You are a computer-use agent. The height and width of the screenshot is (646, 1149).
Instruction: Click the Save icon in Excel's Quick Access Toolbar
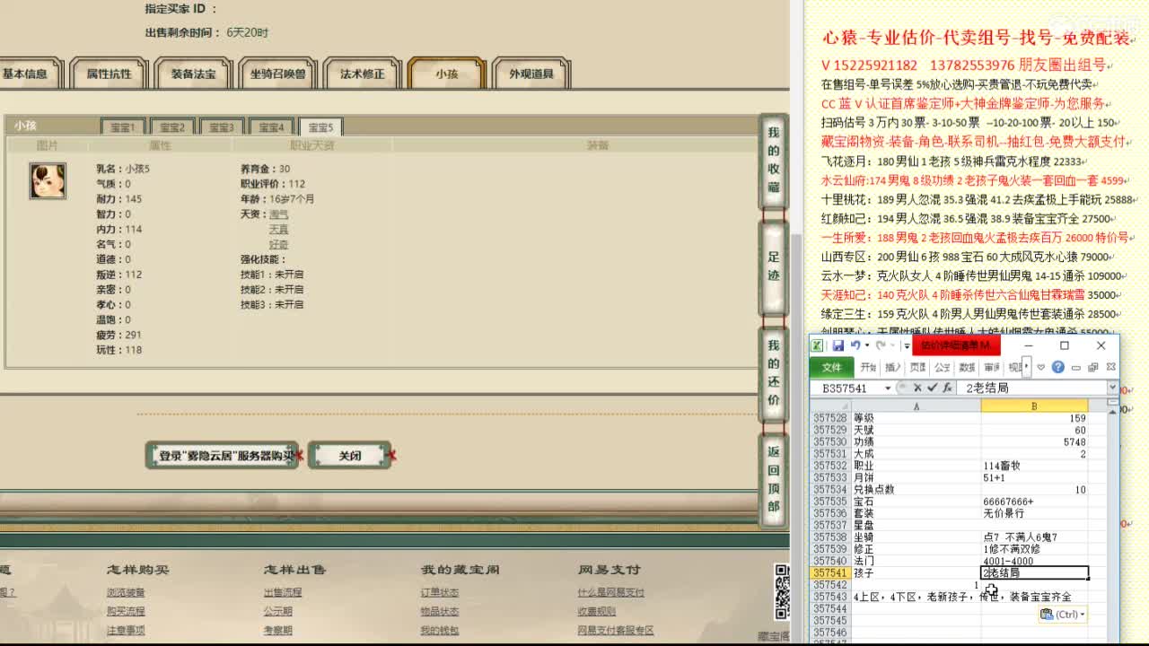coord(839,345)
